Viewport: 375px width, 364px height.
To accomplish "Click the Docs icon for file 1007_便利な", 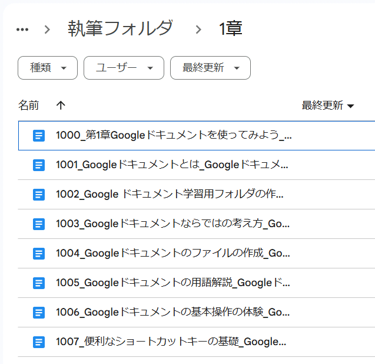I will 39,342.
